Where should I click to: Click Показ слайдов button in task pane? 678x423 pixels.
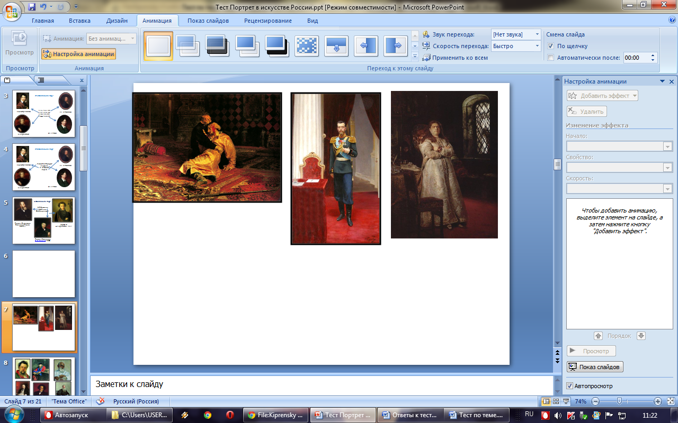595,367
